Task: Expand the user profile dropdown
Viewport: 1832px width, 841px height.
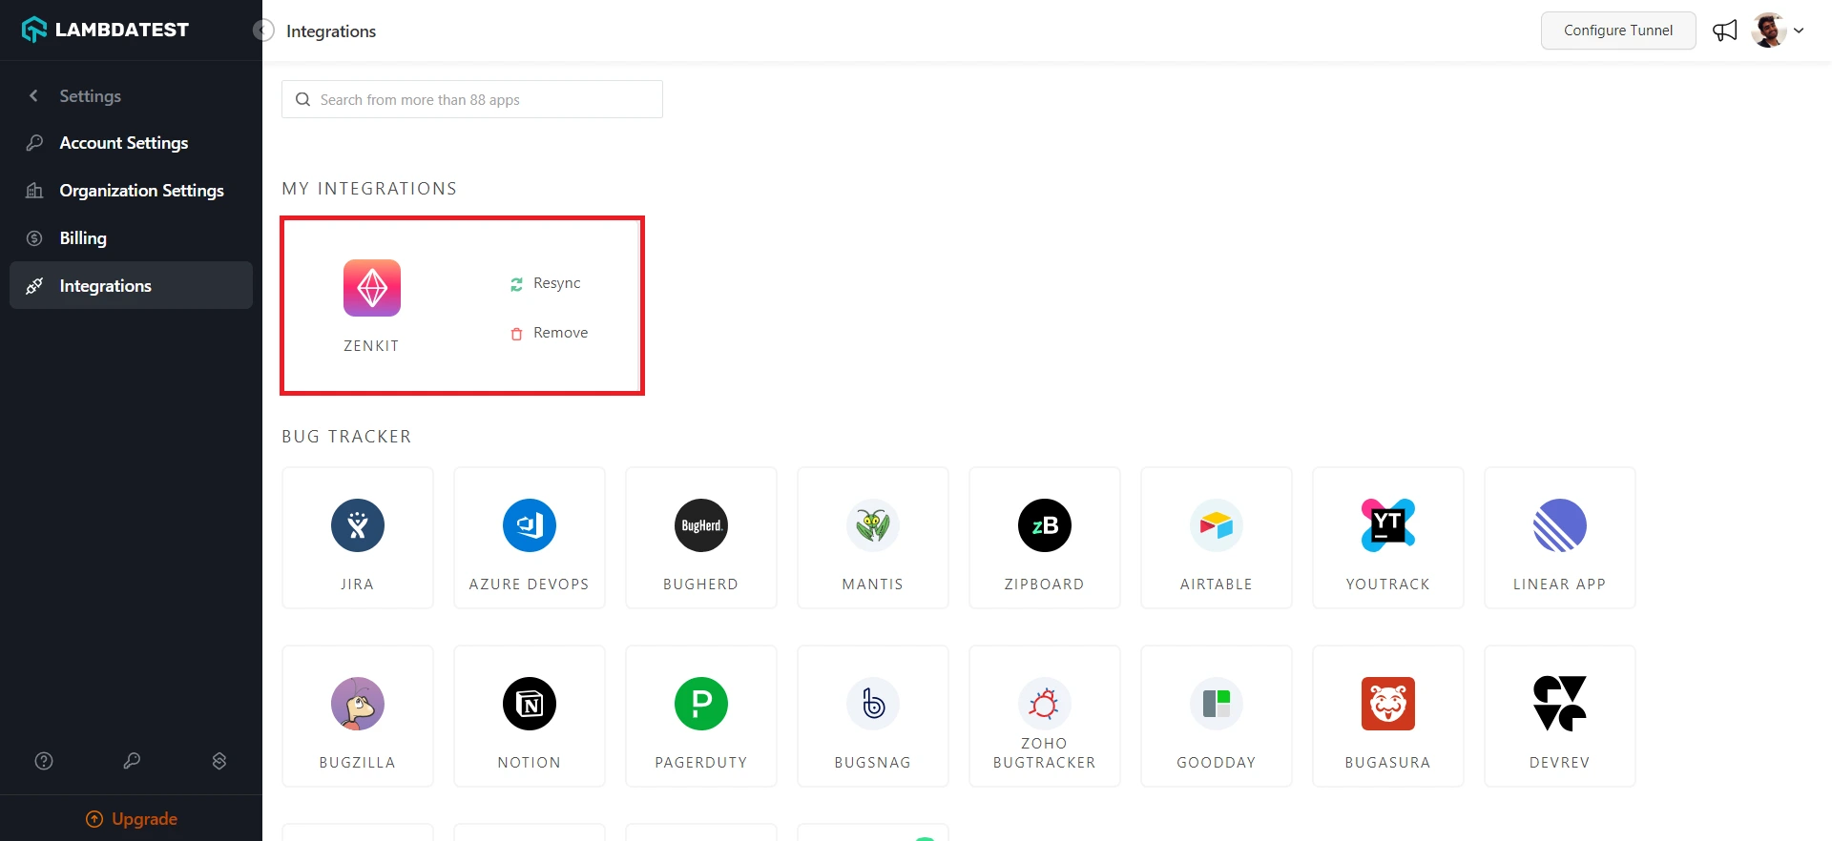Action: point(1799,31)
